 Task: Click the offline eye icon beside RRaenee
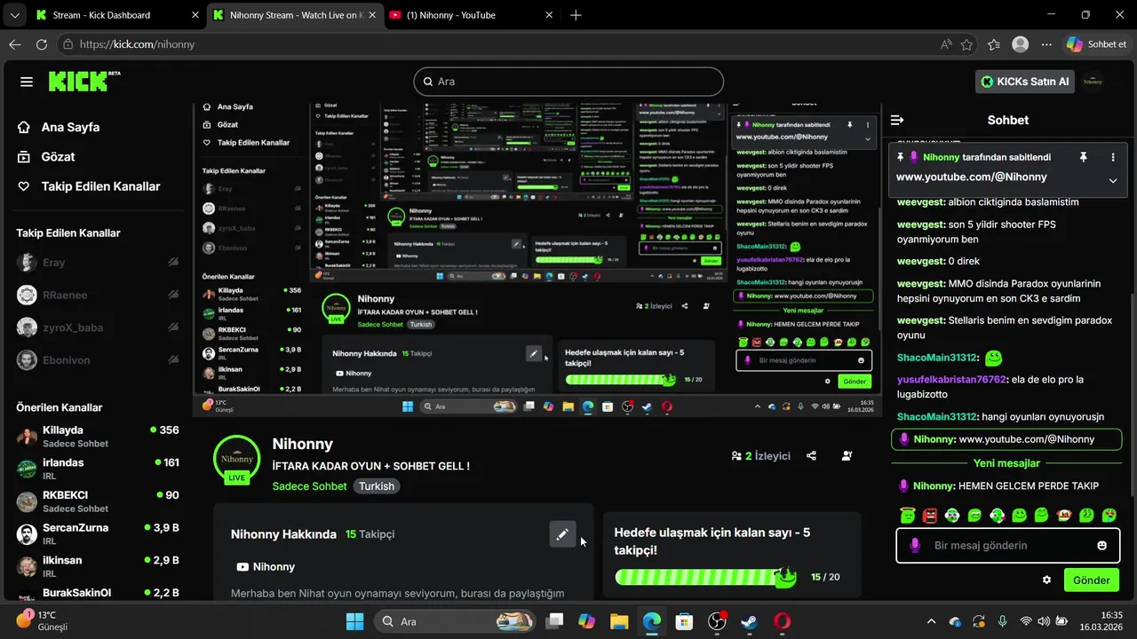[173, 296]
